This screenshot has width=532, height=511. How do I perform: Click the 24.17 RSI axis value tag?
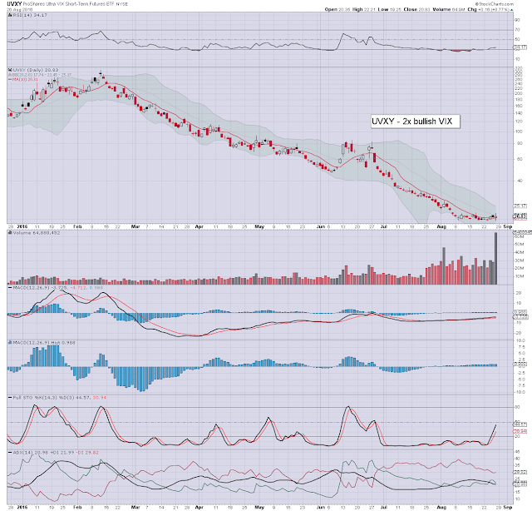520,47
